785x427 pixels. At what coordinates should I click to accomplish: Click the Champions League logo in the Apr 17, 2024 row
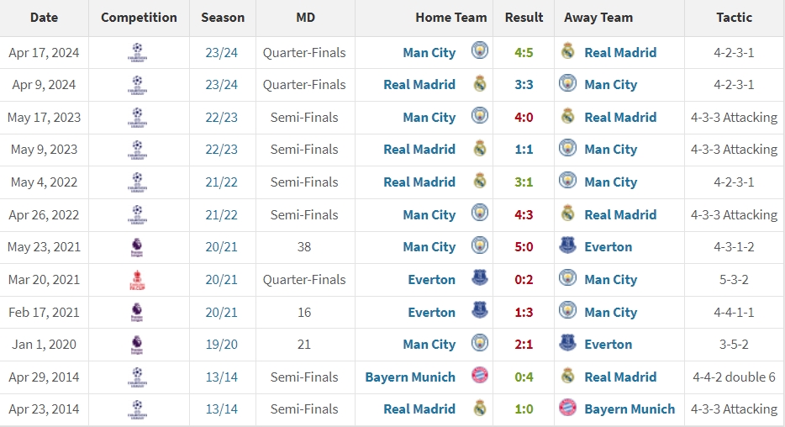[138, 52]
